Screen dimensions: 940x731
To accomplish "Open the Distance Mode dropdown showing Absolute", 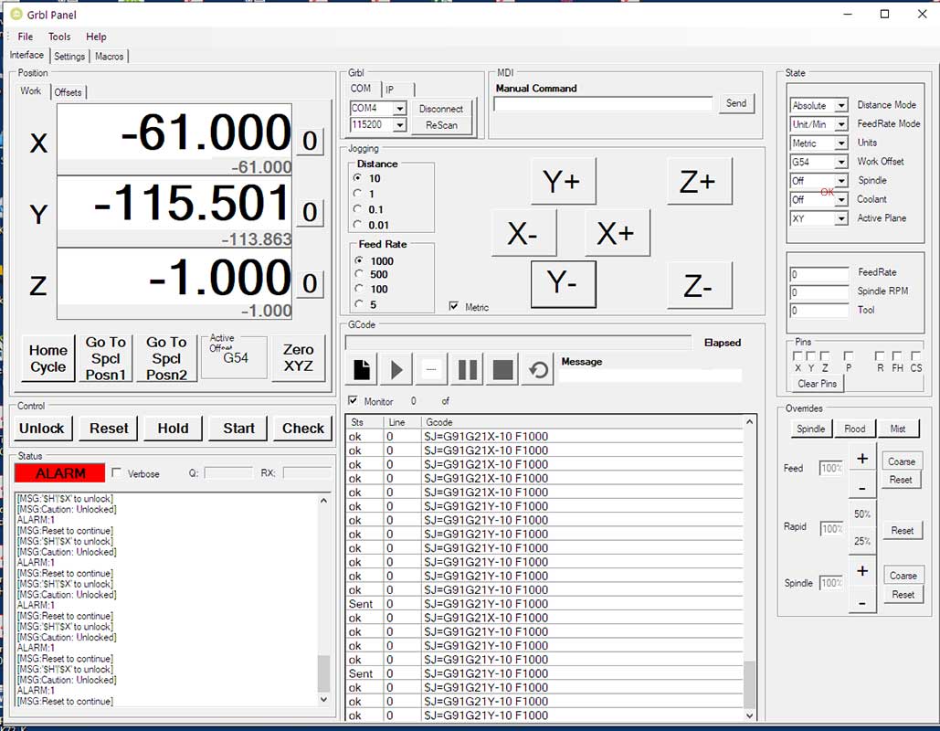I will [840, 104].
